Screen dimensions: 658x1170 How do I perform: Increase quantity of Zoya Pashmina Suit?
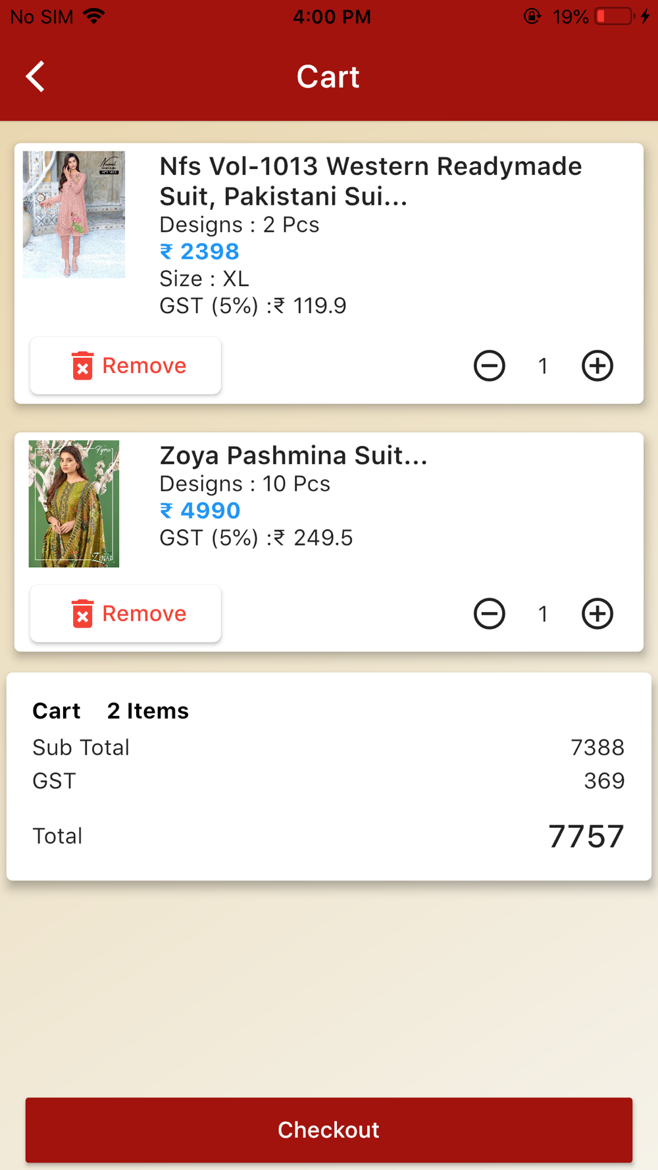[x=597, y=614]
